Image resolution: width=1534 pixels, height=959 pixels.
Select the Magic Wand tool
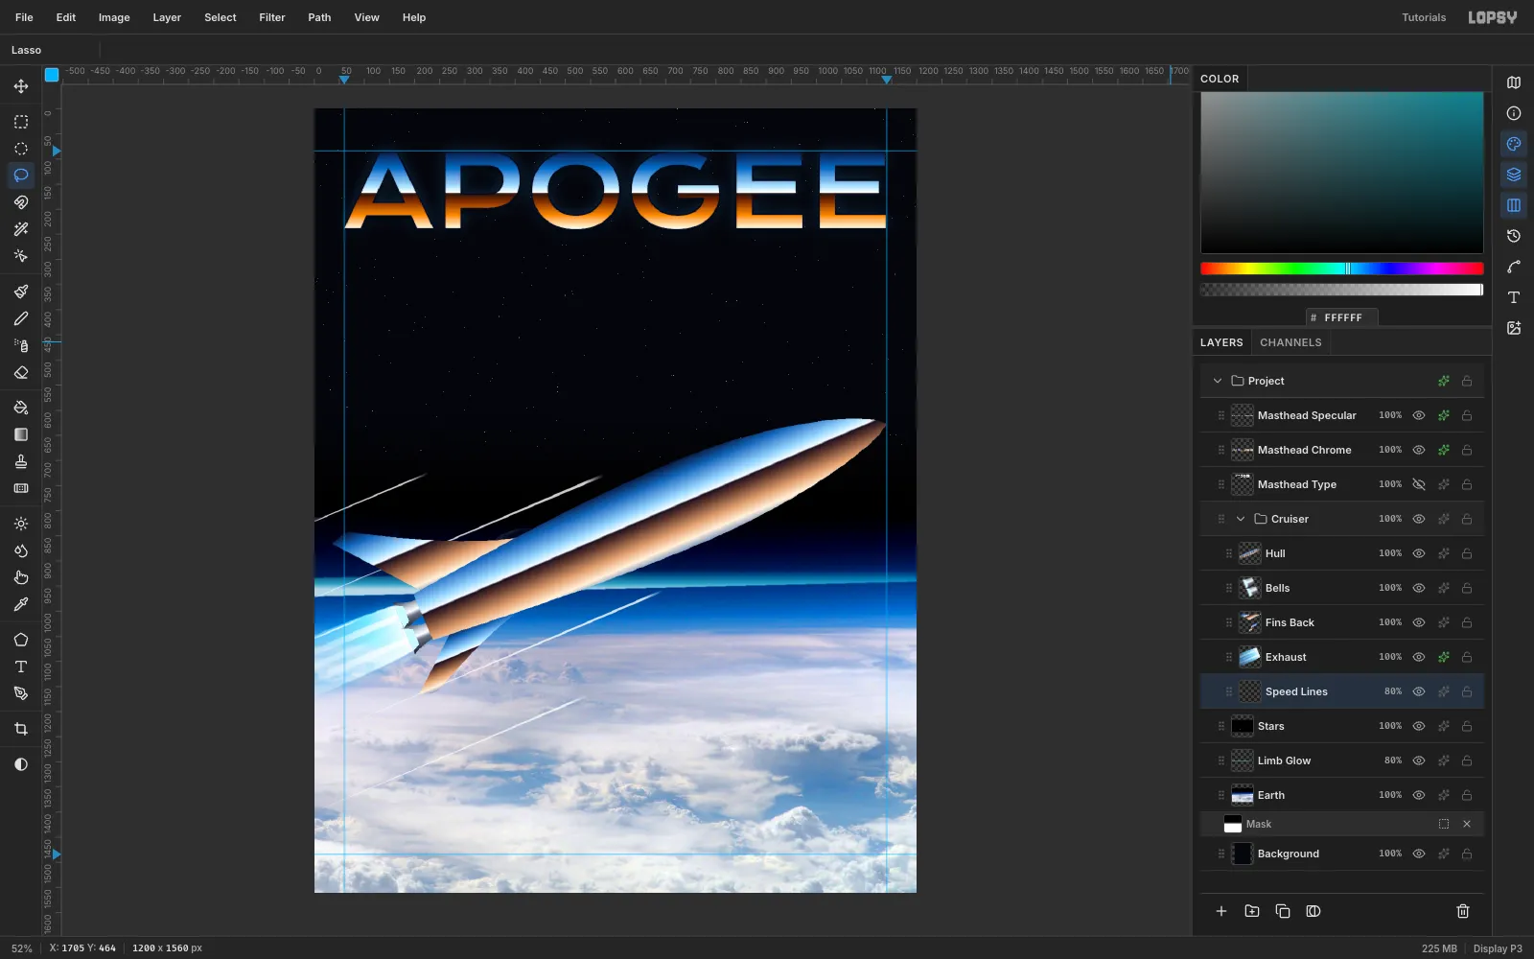[21, 229]
